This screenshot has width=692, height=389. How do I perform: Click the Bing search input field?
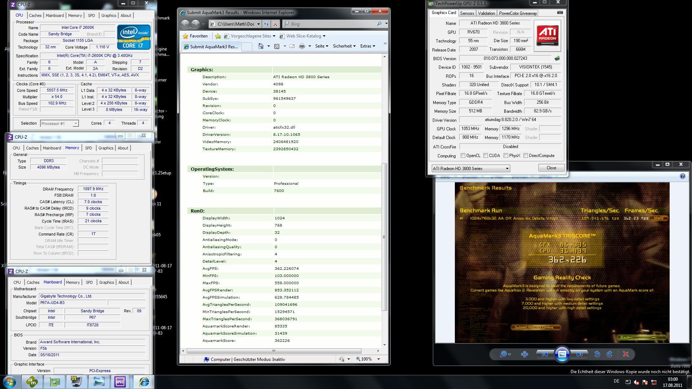pos(333,24)
